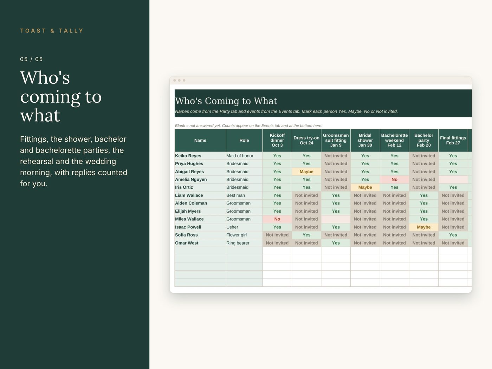Select Amelia Nguyen's No for Bachelorette weekend

394,180
